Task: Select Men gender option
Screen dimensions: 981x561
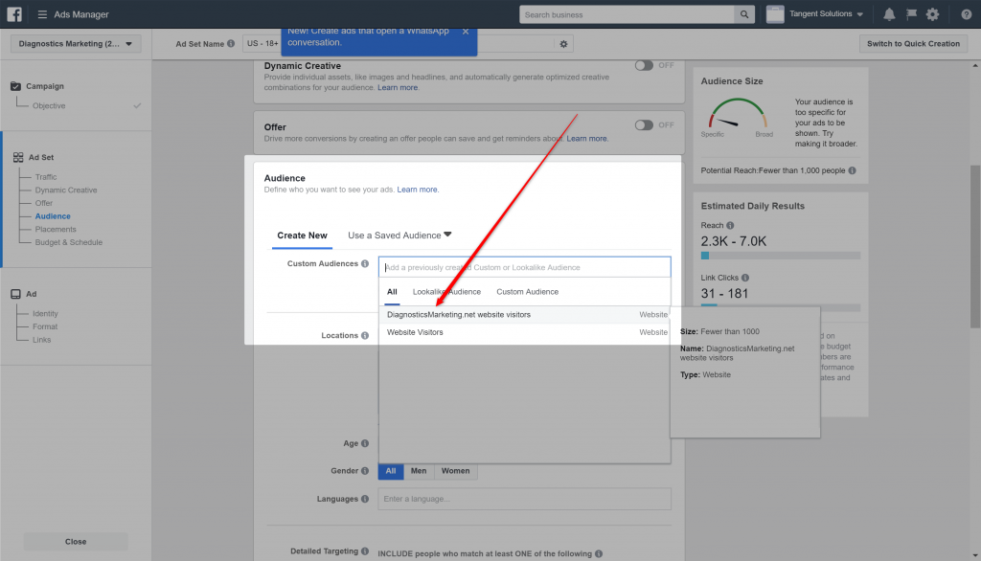Action: [x=419, y=471]
